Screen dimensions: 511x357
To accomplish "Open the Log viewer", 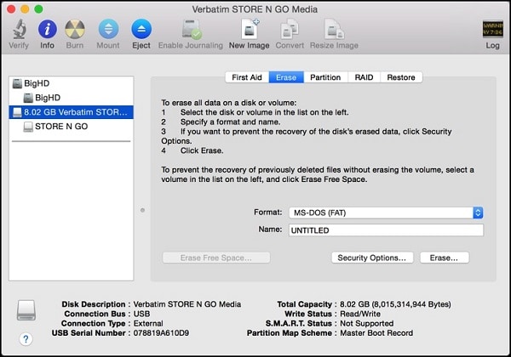I will tap(492, 29).
